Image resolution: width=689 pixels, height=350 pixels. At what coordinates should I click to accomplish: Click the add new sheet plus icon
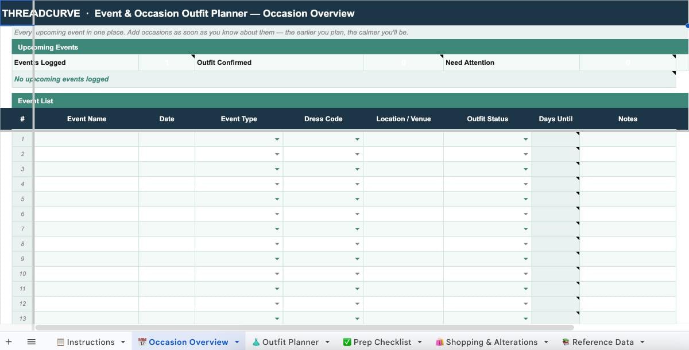click(8, 341)
